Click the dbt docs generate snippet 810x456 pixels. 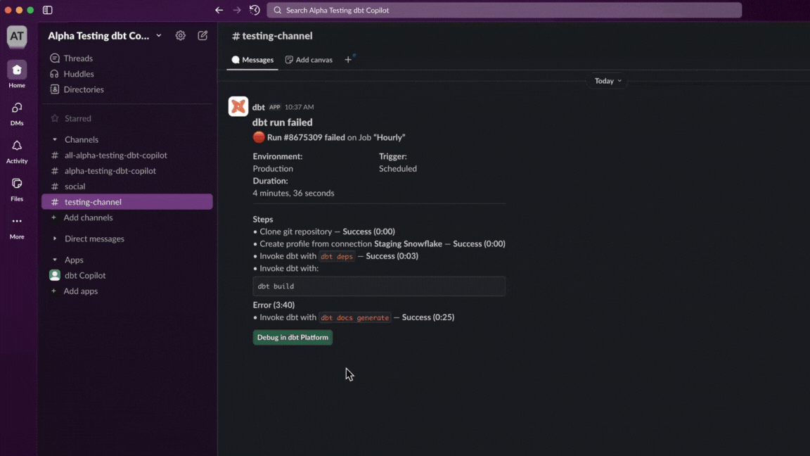coord(355,317)
